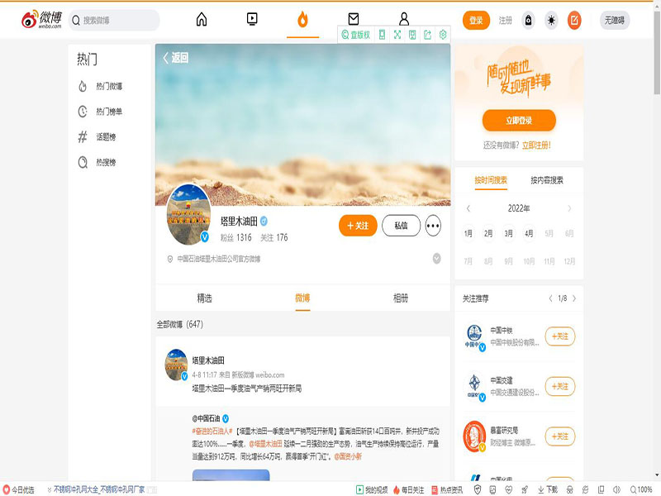661x496 pixels.
Task: Click the 注册 register link
Action: [x=506, y=20]
